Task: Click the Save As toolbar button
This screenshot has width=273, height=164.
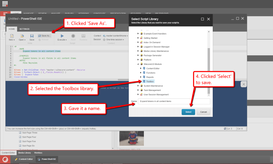Action: (x=45, y=36)
